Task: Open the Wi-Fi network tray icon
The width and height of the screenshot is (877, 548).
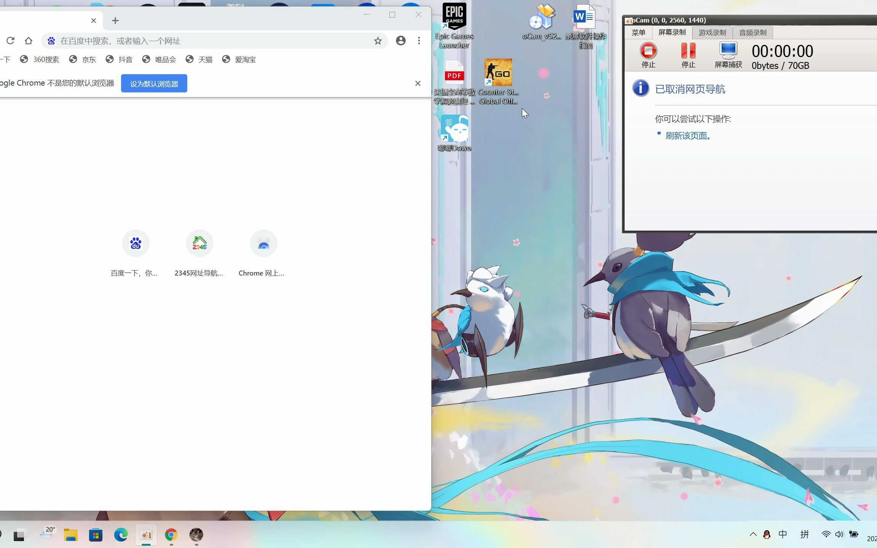Action: pos(826,534)
